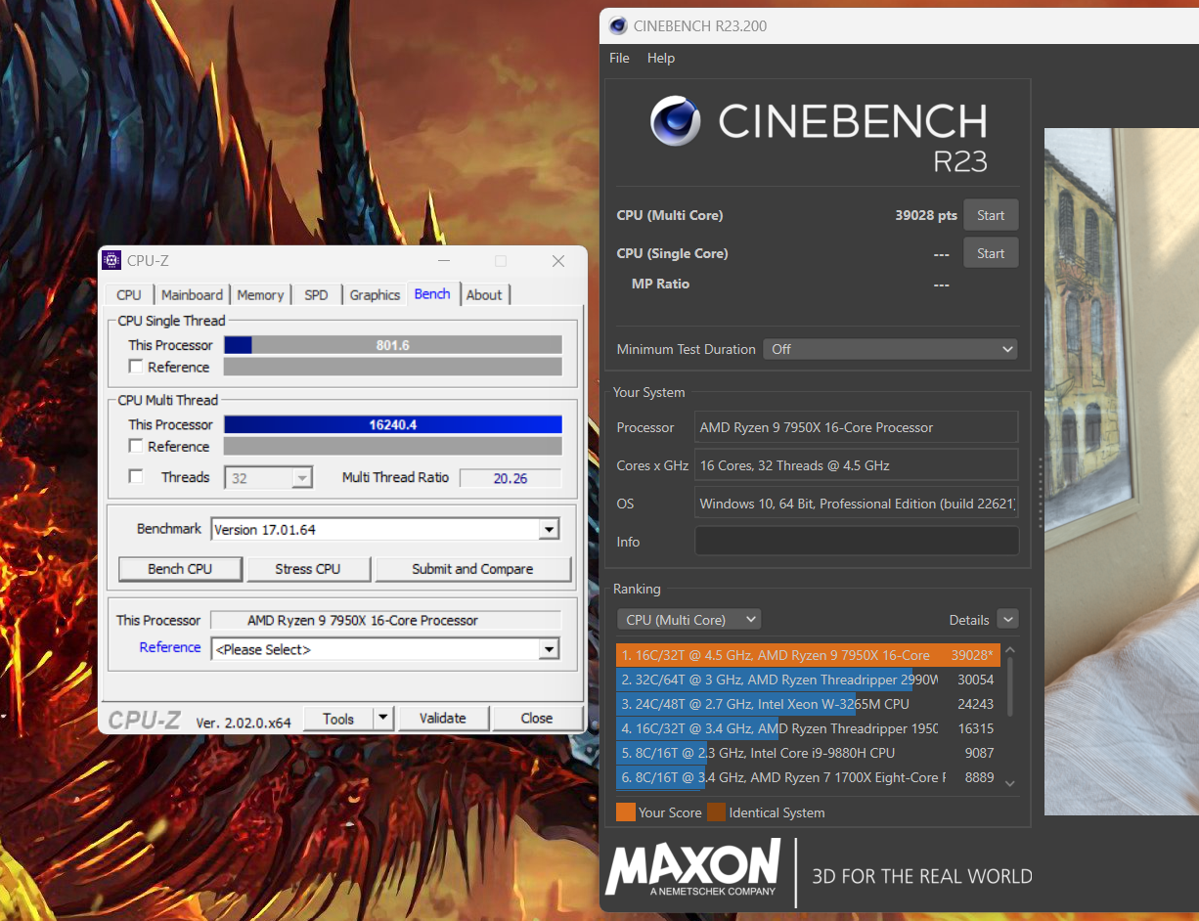Open the Reference processor Please Select dropdown

385,649
